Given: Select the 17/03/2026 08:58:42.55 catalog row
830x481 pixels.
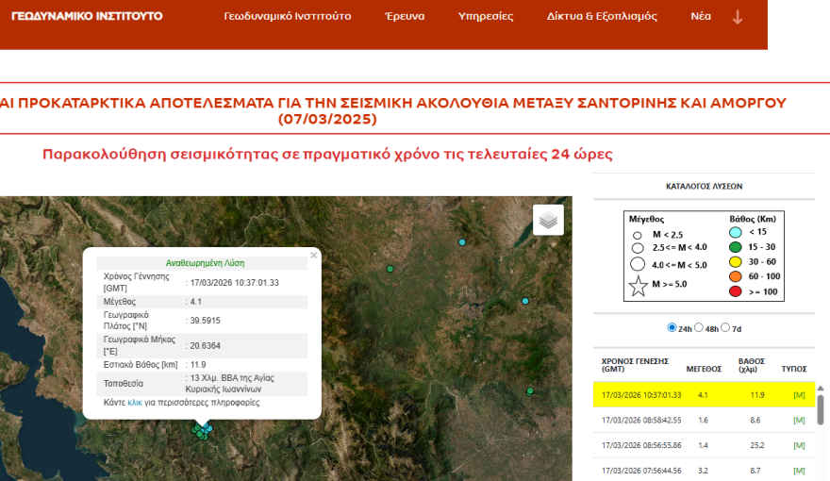Looking at the screenshot, I should (x=704, y=420).
